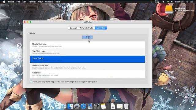Open the volume control in menu bar
This screenshot has width=196, height=110.
tap(172, 2)
